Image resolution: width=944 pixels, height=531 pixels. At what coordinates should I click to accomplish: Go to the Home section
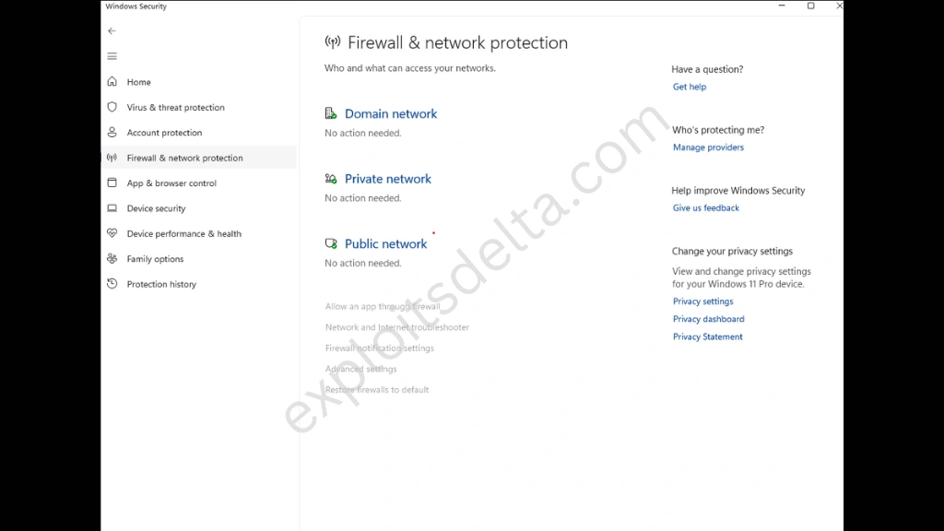(x=137, y=81)
